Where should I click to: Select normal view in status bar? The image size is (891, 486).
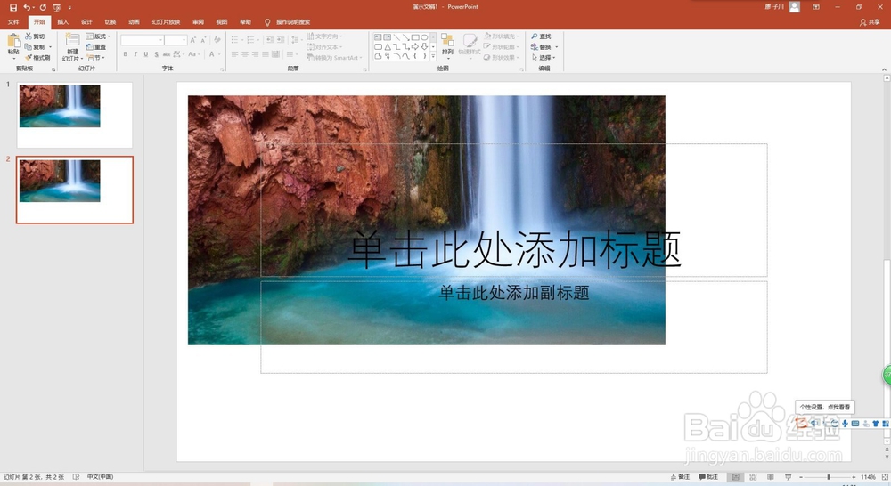pos(735,477)
